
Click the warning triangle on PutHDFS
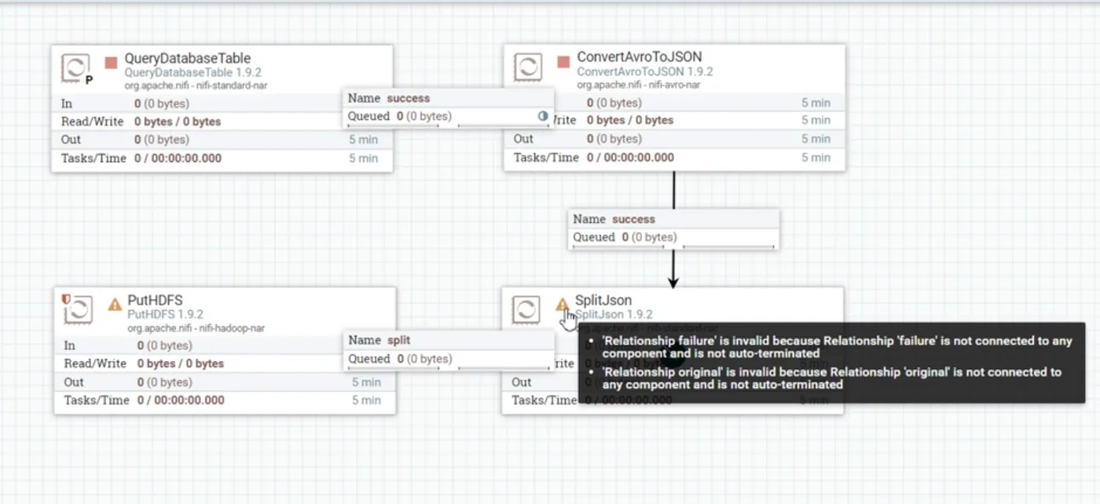(x=115, y=304)
